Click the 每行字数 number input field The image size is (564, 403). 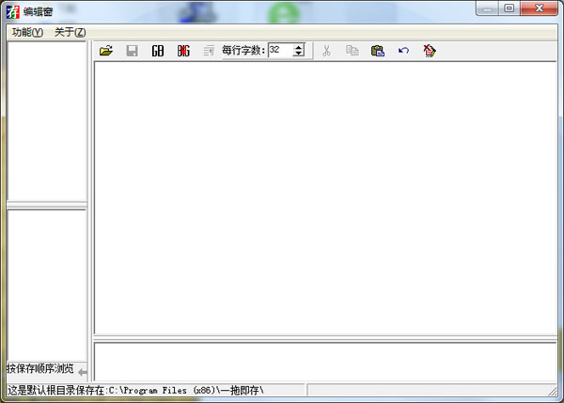tap(279, 51)
